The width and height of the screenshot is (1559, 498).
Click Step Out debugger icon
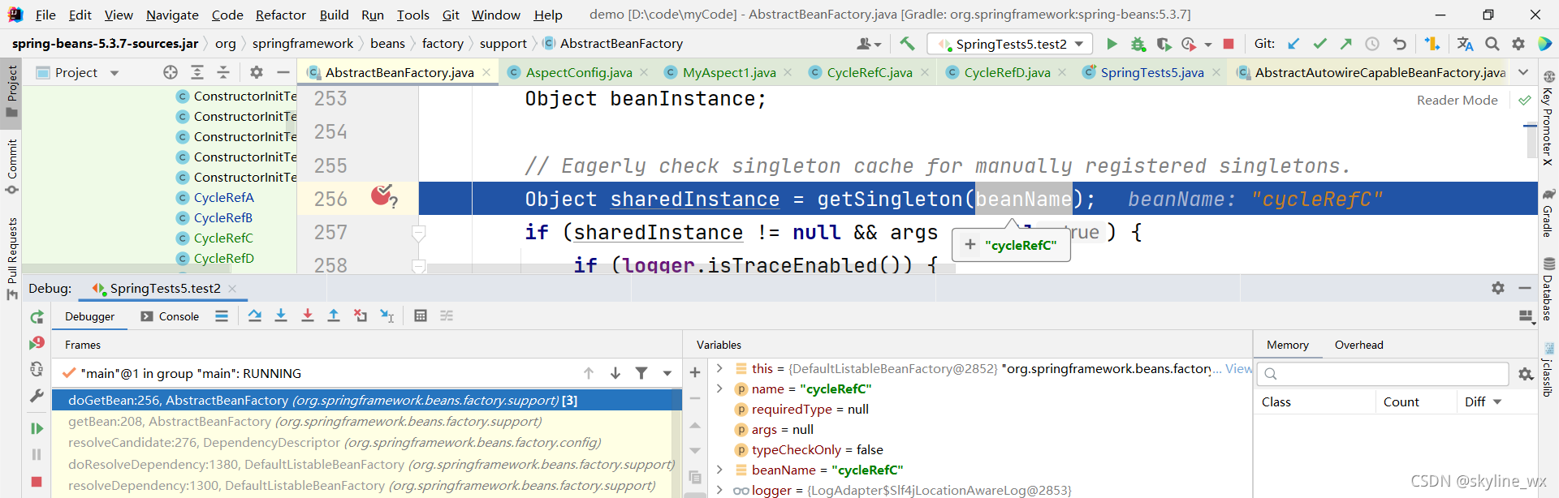[334, 316]
